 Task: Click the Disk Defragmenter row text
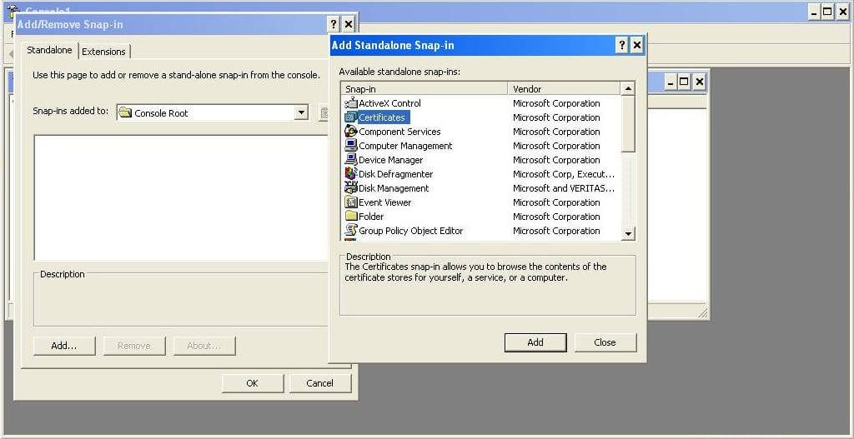pyautogui.click(x=395, y=174)
